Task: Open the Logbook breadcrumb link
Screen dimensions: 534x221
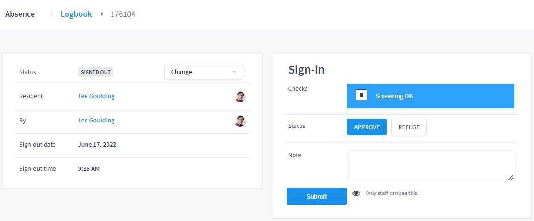Action: (x=76, y=14)
